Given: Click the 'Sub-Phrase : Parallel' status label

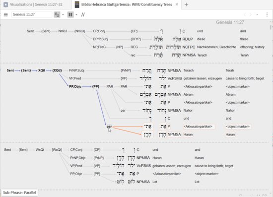Looking at the screenshot, I should tap(19, 193).
